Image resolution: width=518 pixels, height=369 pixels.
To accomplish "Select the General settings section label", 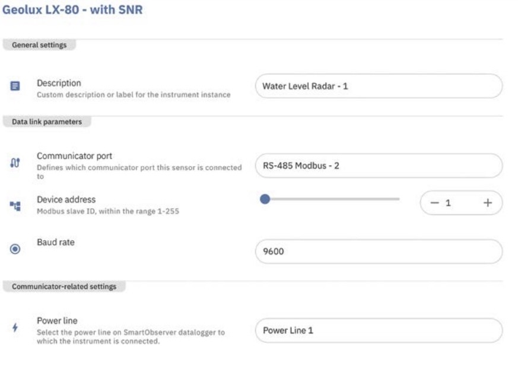I will pos(39,44).
